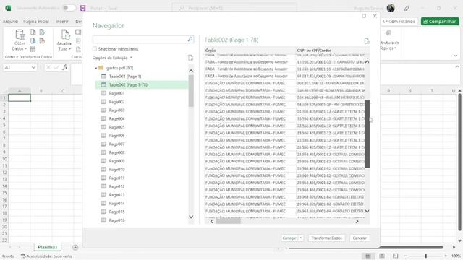Open the Name Box dropdown arrow
Viewport: 463px width, 260px height.
[x=33, y=67]
